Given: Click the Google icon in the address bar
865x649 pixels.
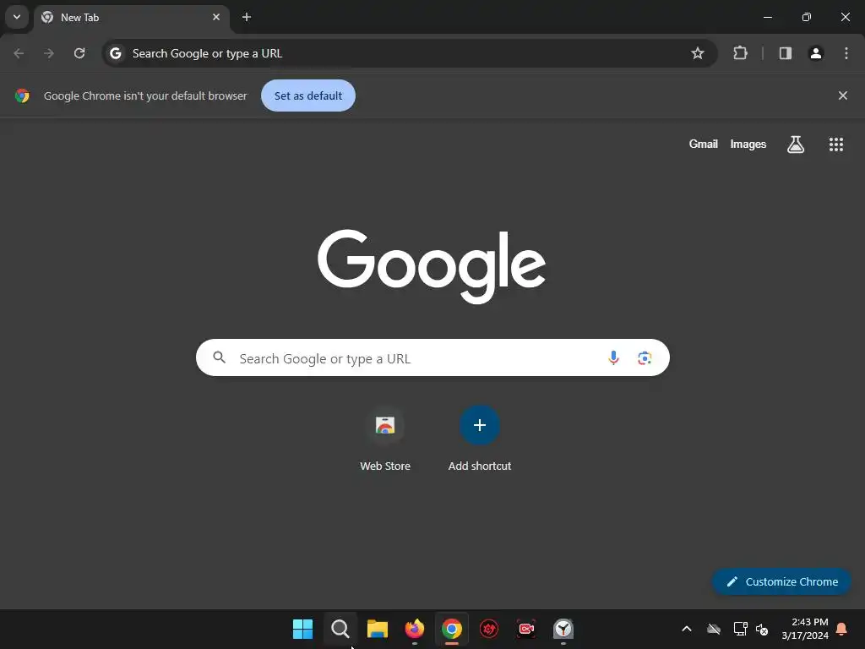Looking at the screenshot, I should [115, 53].
